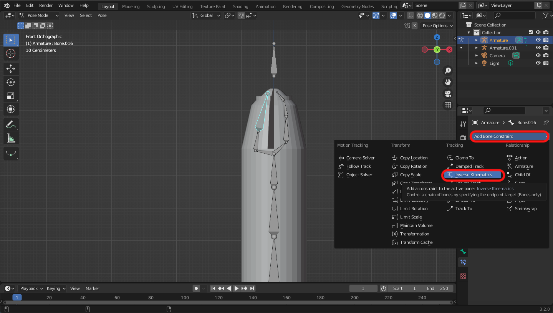Activate the Move tool
Viewport: 553px width, 313px height.
[11, 69]
